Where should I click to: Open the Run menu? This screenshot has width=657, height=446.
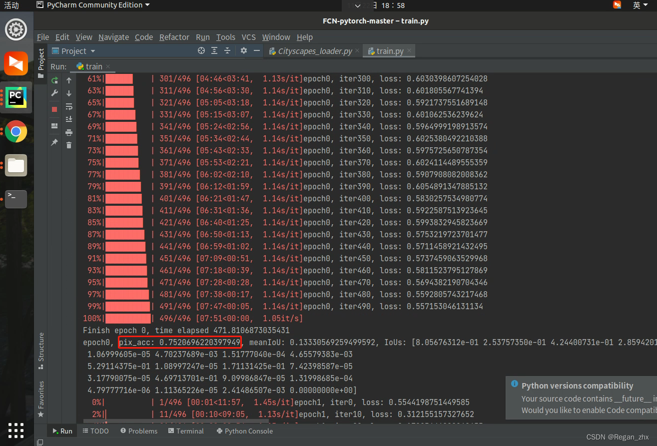coord(203,37)
